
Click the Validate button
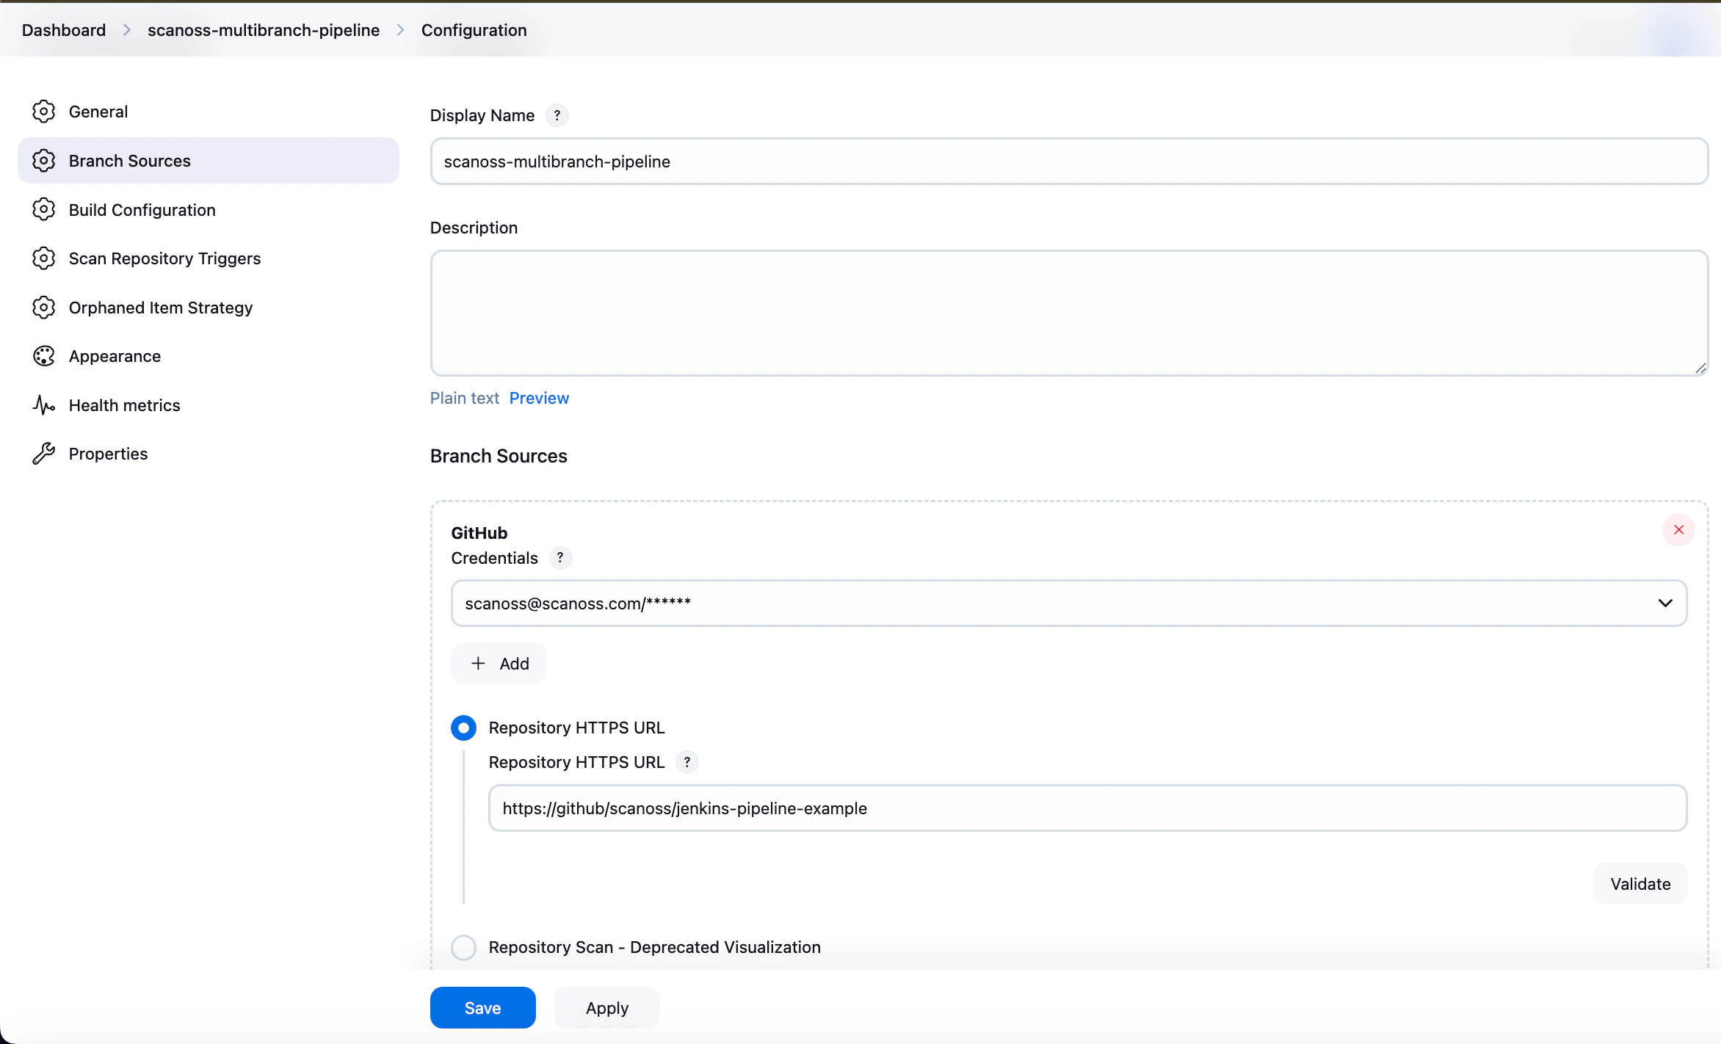coord(1640,883)
